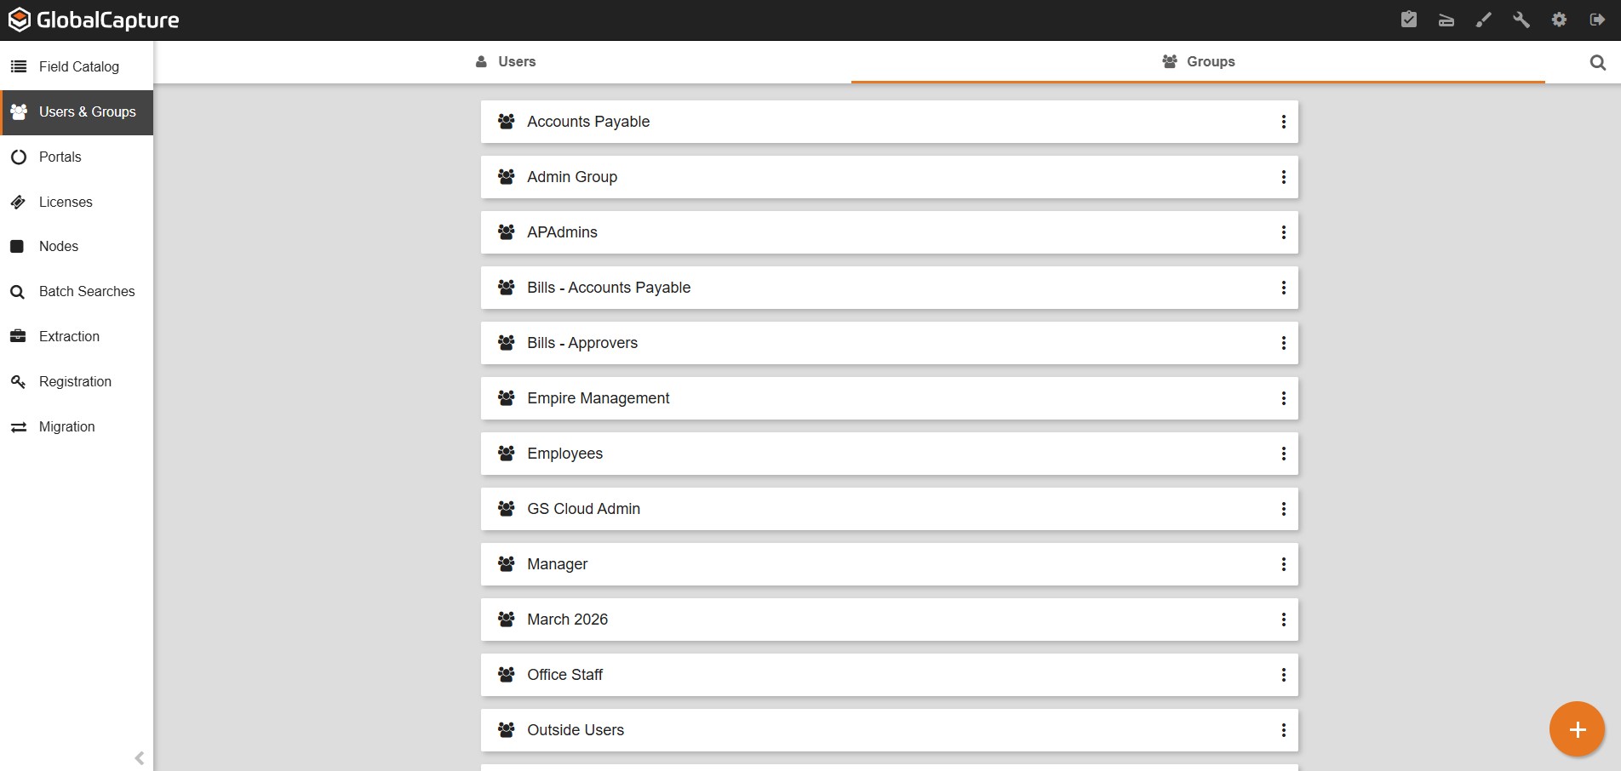Open options menu for Outside Users
This screenshot has width=1621, height=771.
point(1283,730)
